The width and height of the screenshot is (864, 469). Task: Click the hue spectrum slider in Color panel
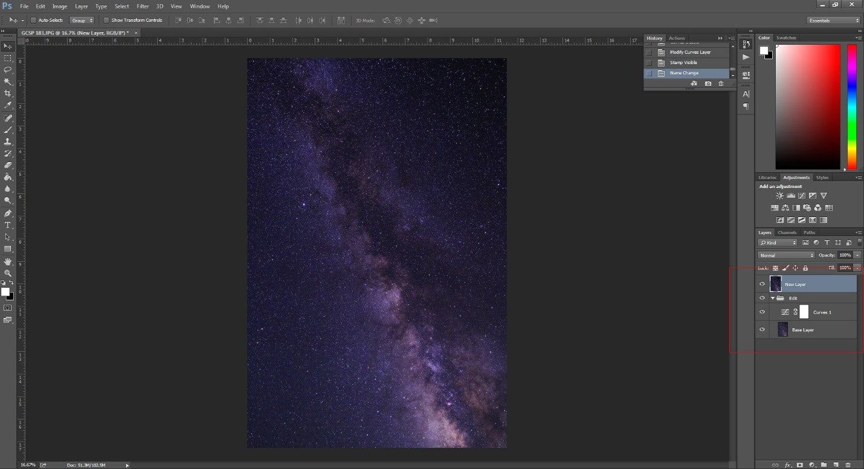coord(851,106)
